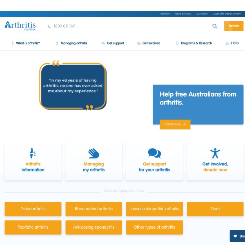The height and width of the screenshot is (245, 245).
Task: Select the Osteoarthritis button
Action: coord(33,209)
